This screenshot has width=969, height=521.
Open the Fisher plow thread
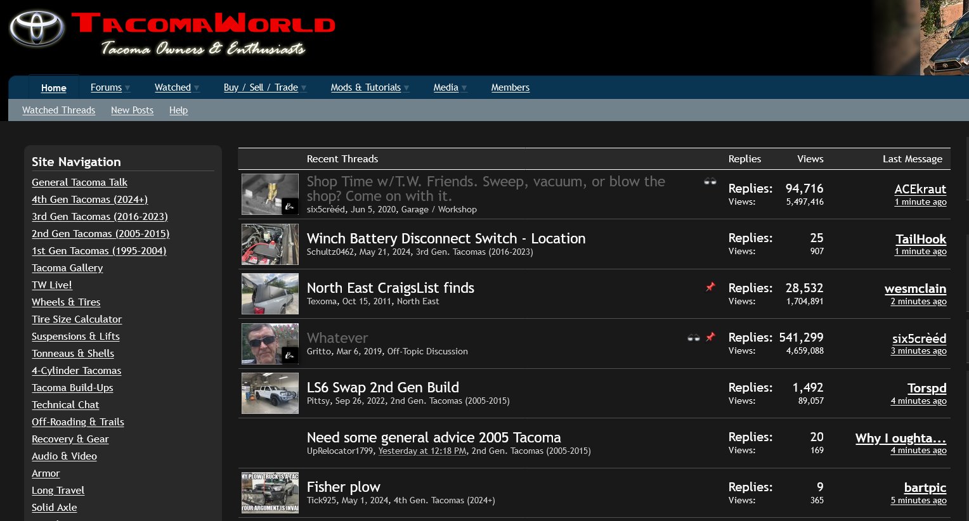[x=344, y=487]
